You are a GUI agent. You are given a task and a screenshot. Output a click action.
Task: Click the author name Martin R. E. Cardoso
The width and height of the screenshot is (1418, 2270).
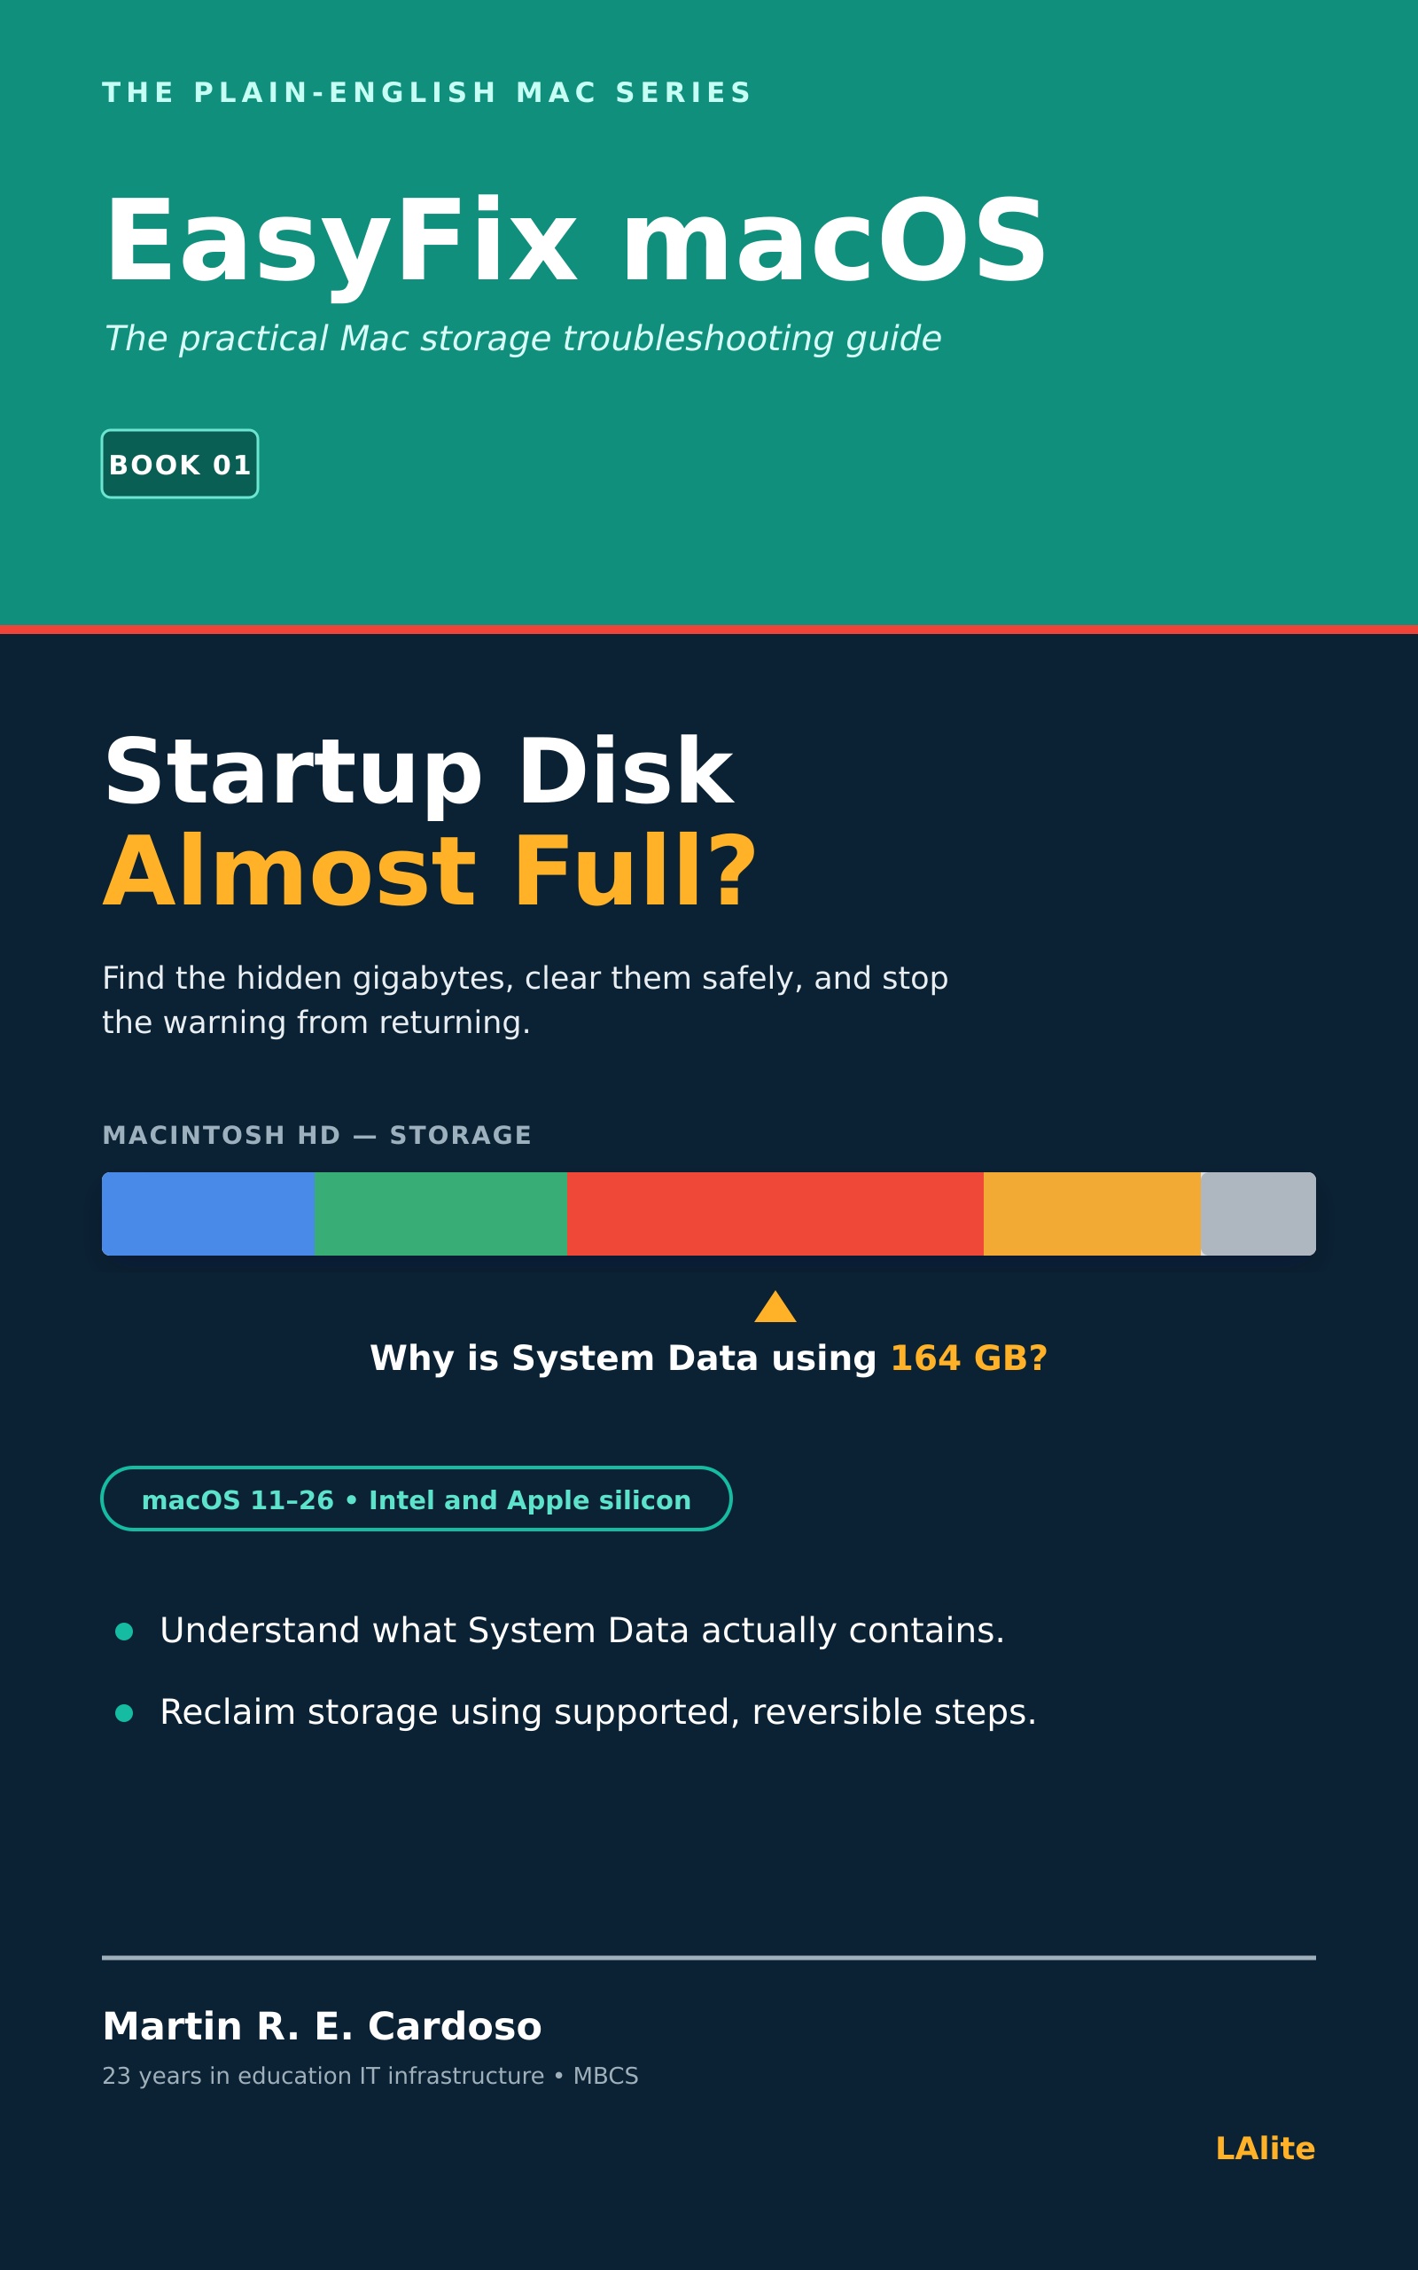322,2026
